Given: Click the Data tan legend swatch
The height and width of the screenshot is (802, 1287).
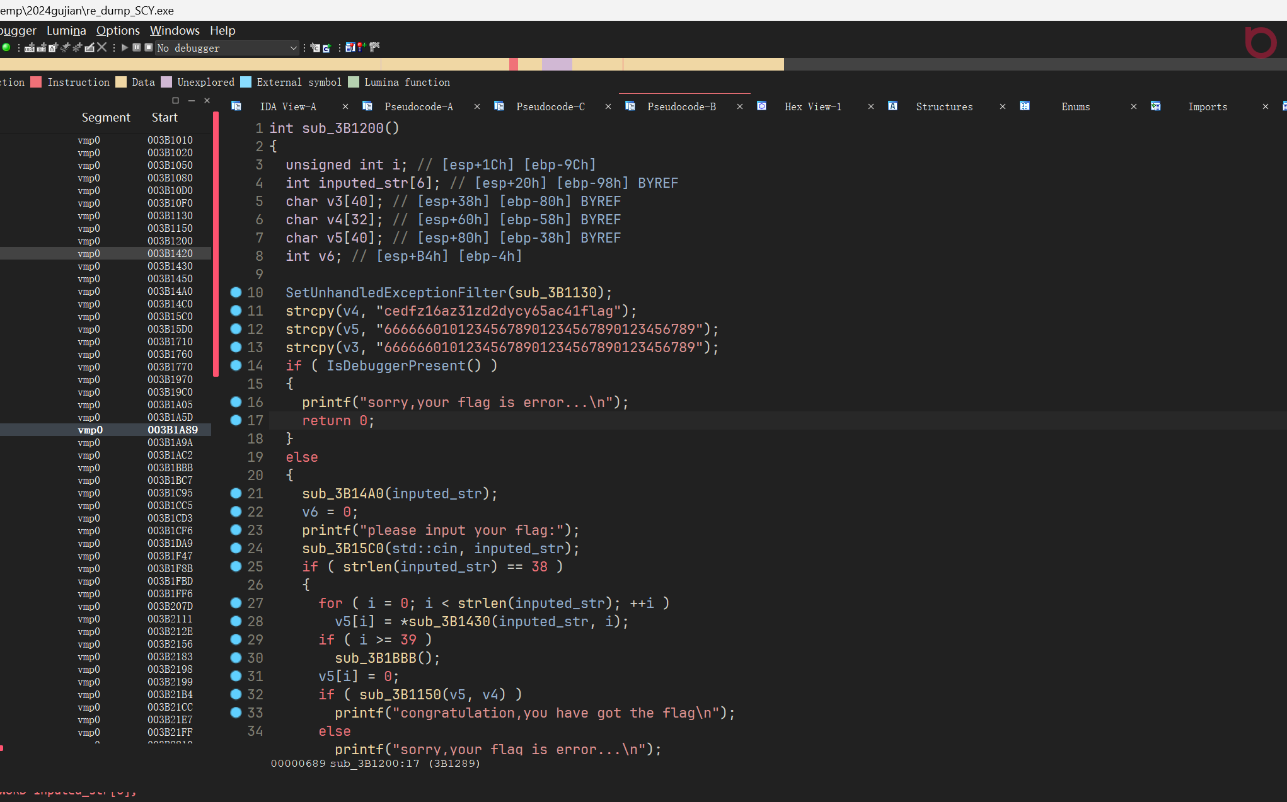Looking at the screenshot, I should point(121,82).
